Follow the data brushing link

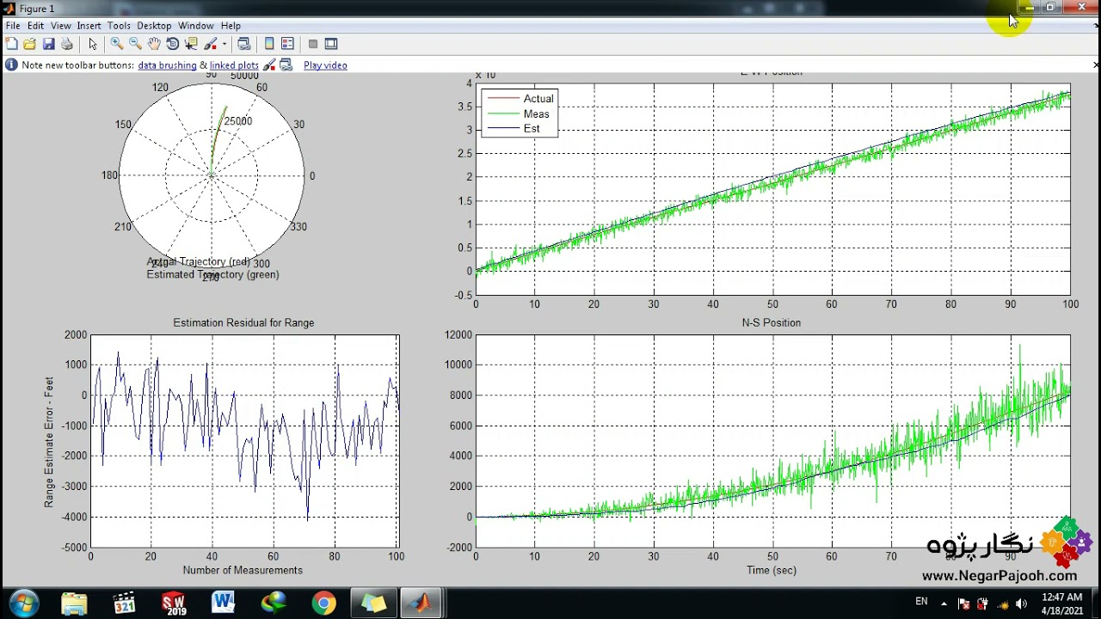(167, 65)
